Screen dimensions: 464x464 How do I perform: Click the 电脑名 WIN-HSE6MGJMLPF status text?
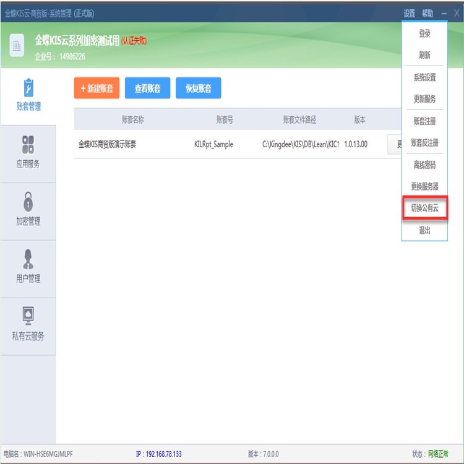tap(38, 453)
